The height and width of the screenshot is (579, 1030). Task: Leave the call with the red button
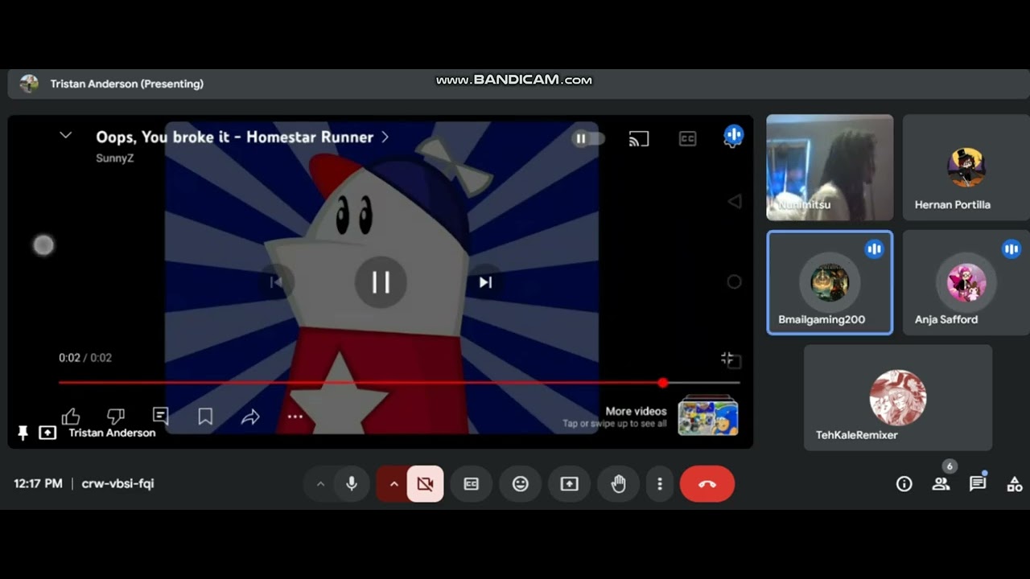[707, 484]
